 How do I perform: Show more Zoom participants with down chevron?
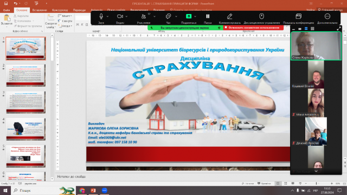click(316, 171)
